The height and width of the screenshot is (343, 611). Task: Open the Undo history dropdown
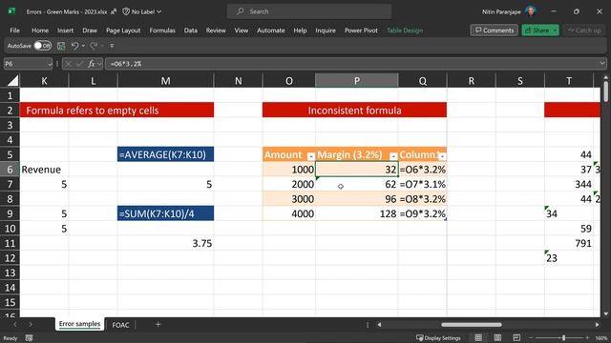(x=83, y=46)
